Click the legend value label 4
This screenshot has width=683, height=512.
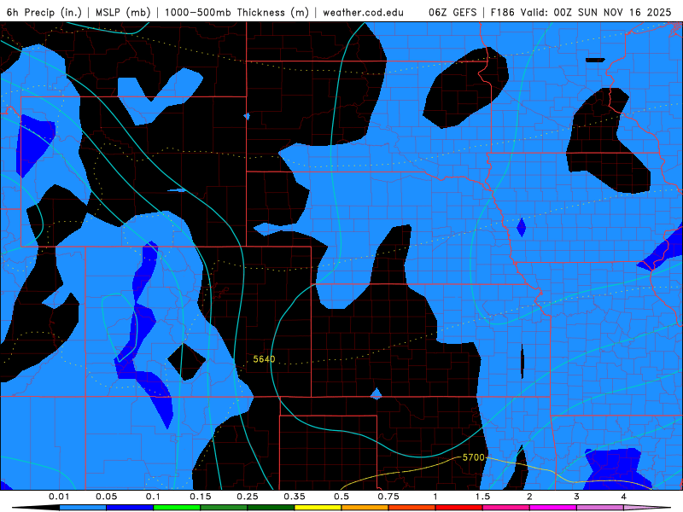pyautogui.click(x=624, y=497)
